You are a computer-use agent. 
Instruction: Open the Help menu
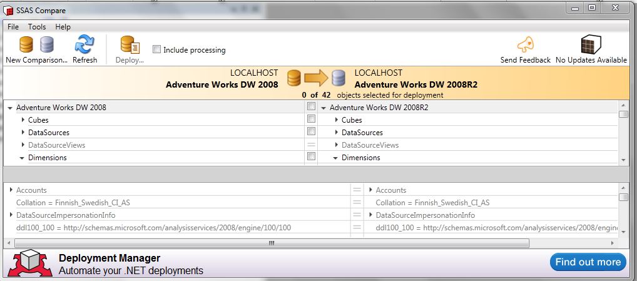(x=63, y=27)
